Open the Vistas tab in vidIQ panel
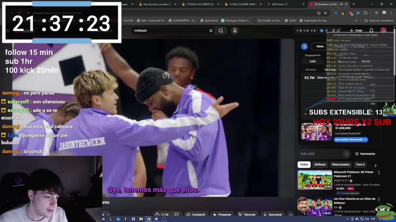Viewport: 396px width, 222px height. (320, 46)
